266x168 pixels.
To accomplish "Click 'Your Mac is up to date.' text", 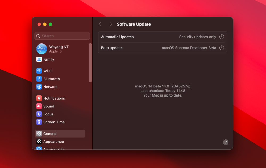I will [x=163, y=95].
